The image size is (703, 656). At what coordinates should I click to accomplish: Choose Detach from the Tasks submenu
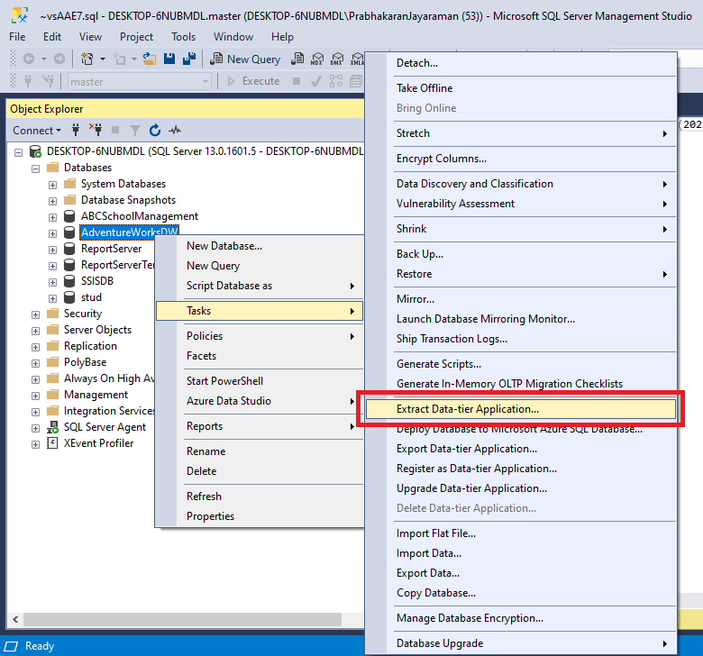click(521, 63)
